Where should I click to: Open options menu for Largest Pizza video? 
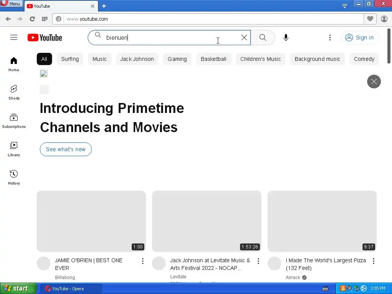[x=374, y=261]
